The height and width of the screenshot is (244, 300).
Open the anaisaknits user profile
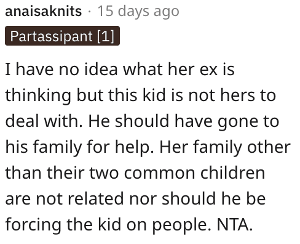44,11
